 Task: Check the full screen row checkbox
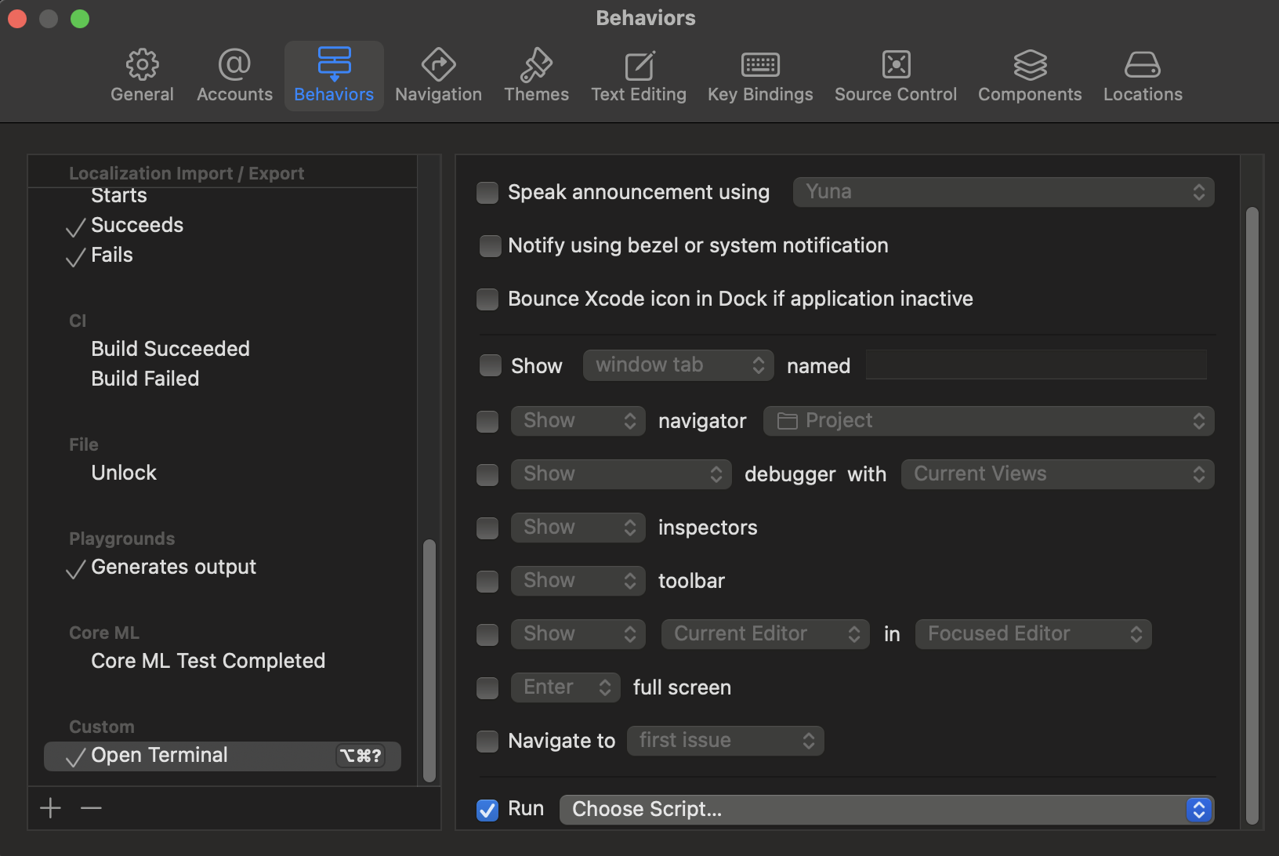[x=487, y=688]
